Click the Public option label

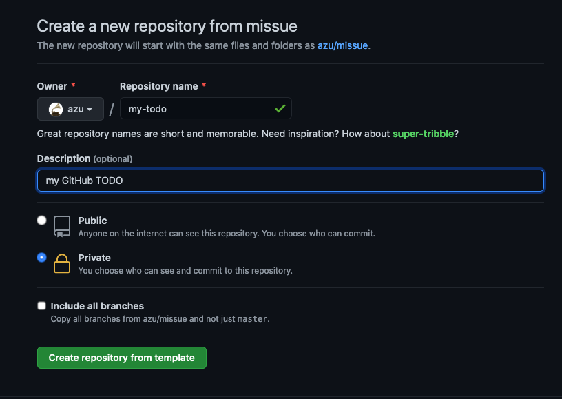[92, 221]
